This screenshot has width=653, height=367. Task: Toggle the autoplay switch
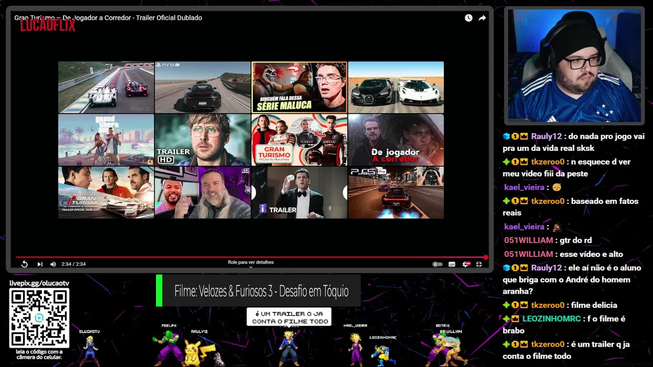437,264
